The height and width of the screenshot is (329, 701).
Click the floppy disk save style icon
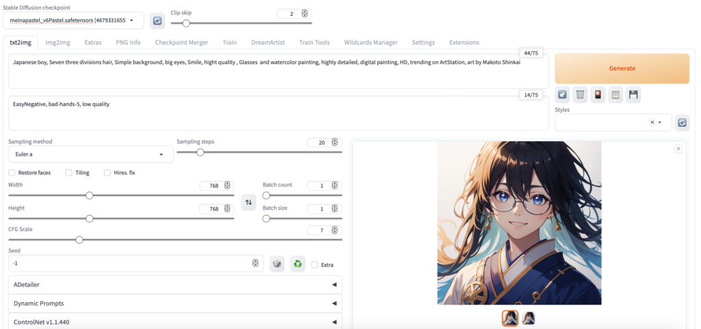(633, 95)
